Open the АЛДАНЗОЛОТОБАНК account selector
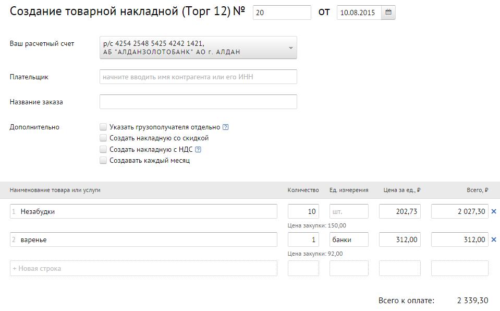The image size is (500, 311). point(198,47)
